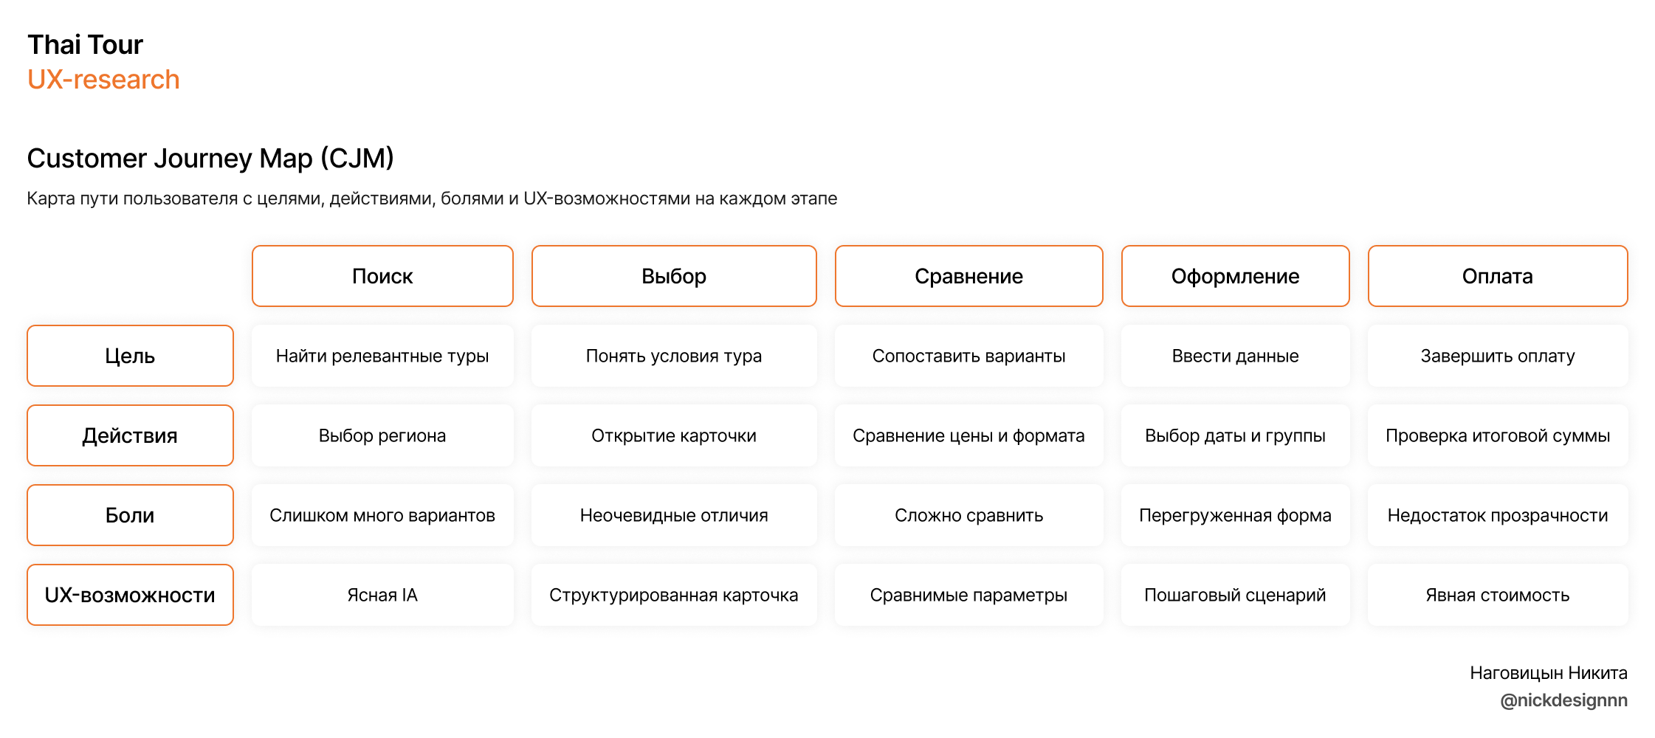Click the Customer Journey Map (CJM) heading

[x=210, y=159]
